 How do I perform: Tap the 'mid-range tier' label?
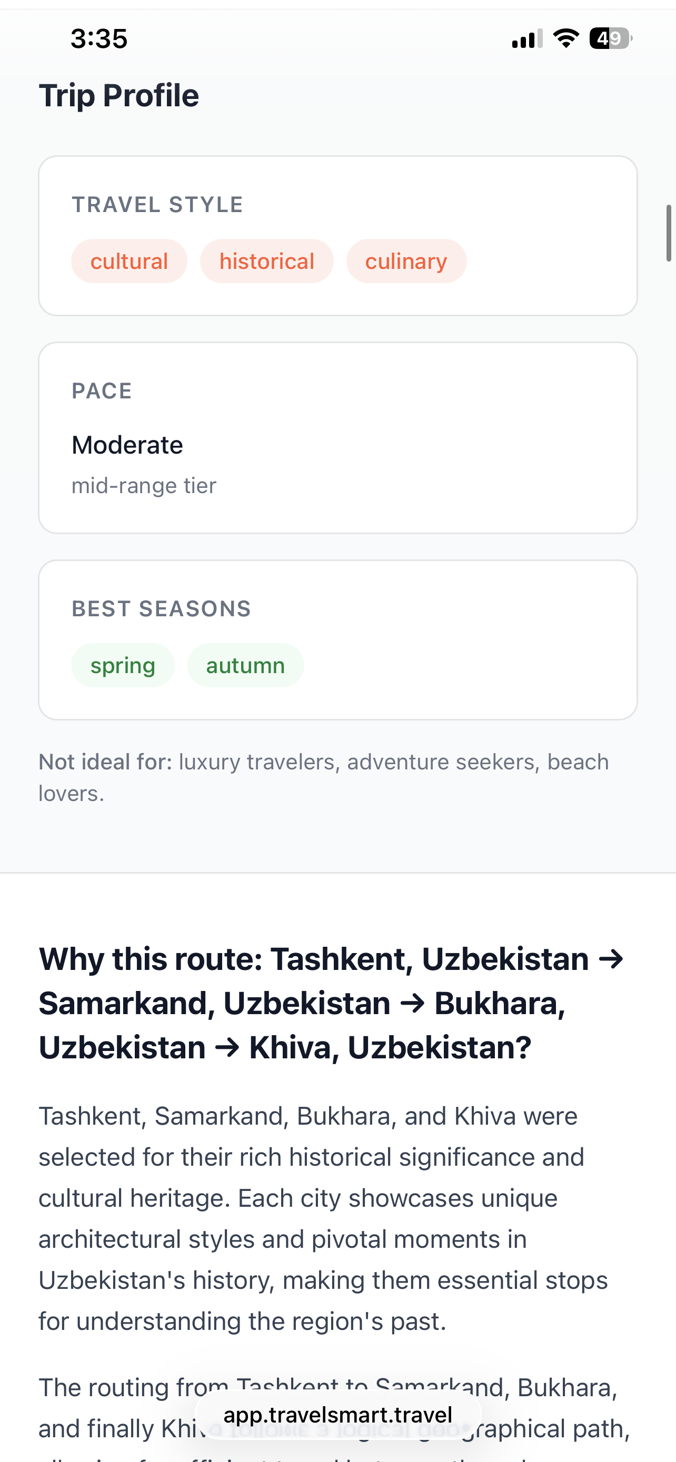[144, 485]
